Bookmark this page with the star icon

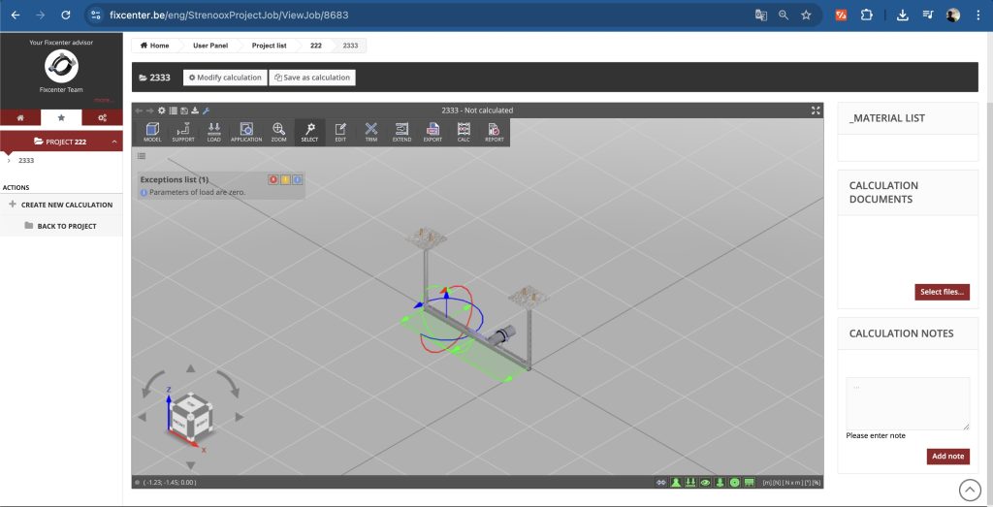coord(806,16)
